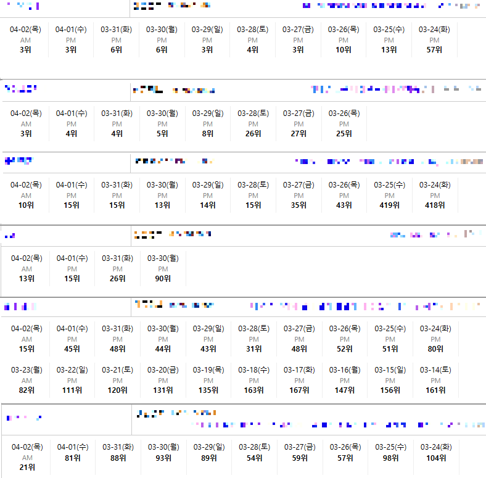This screenshot has height=478, width=486.
Task: Select the 03-18(수) date label
Action: pos(254,370)
